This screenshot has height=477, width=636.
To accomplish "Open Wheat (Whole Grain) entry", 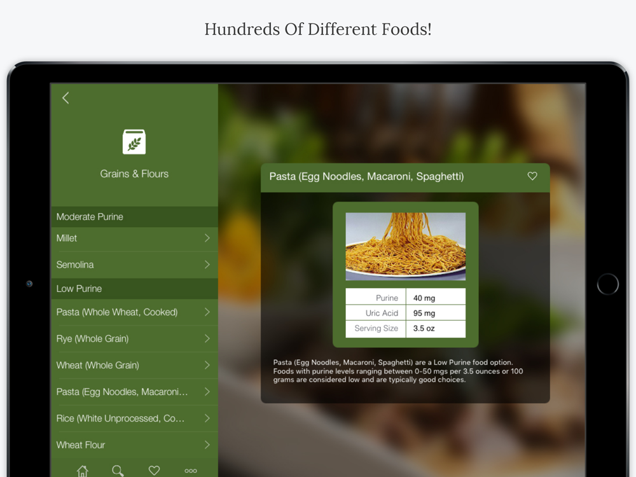I will point(135,365).
